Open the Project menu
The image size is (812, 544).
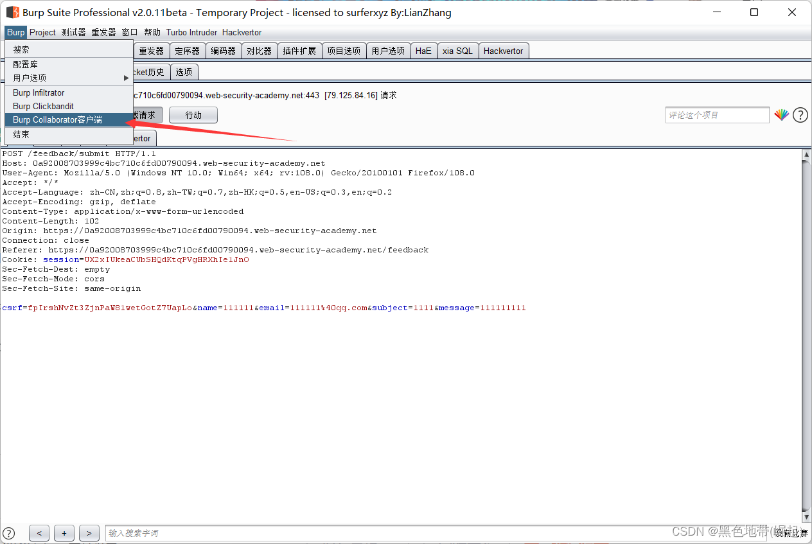pos(42,32)
